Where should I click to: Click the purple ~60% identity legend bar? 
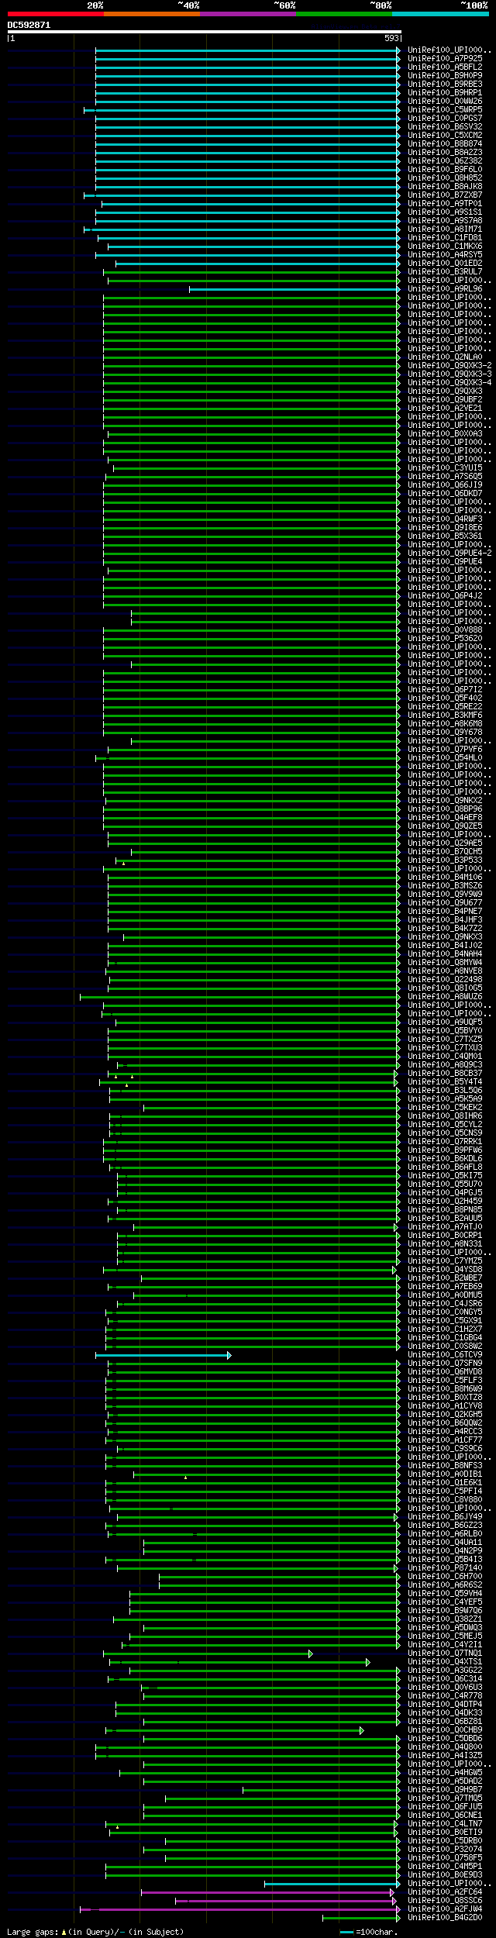248,14
